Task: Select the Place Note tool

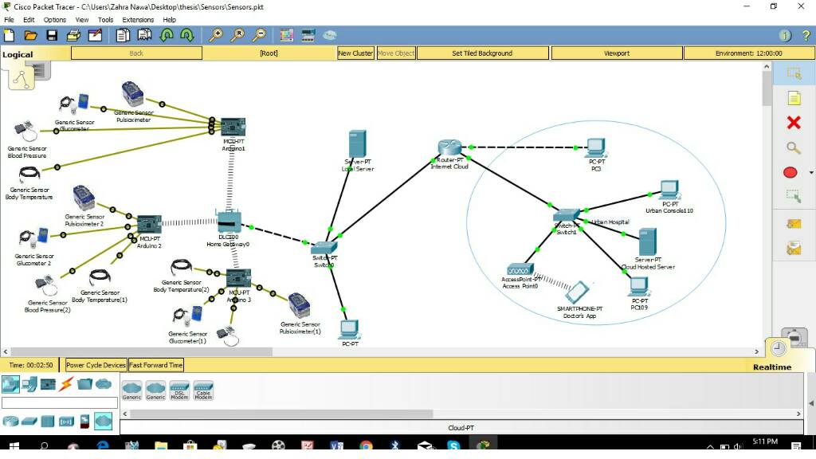Action: coord(794,98)
